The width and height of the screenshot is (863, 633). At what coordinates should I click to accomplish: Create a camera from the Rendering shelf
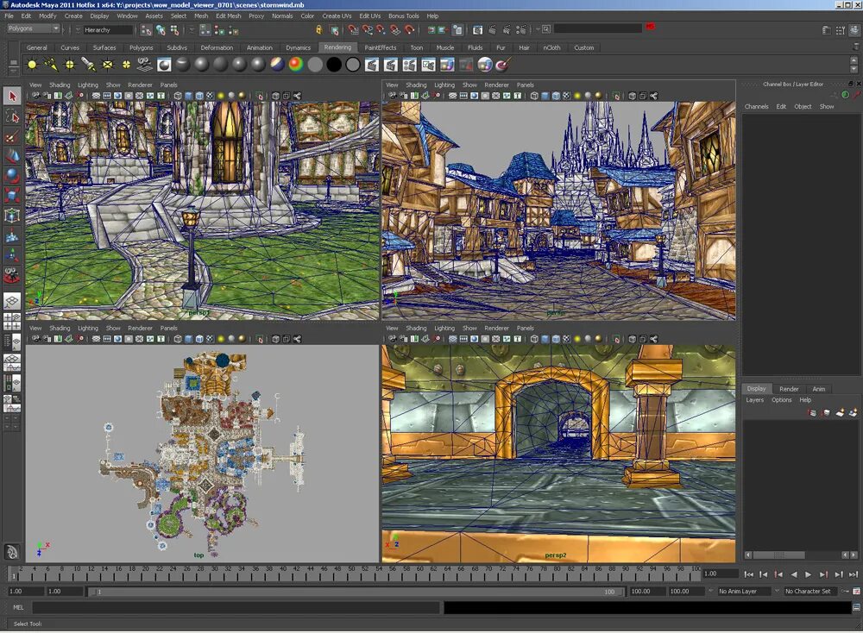pos(145,65)
